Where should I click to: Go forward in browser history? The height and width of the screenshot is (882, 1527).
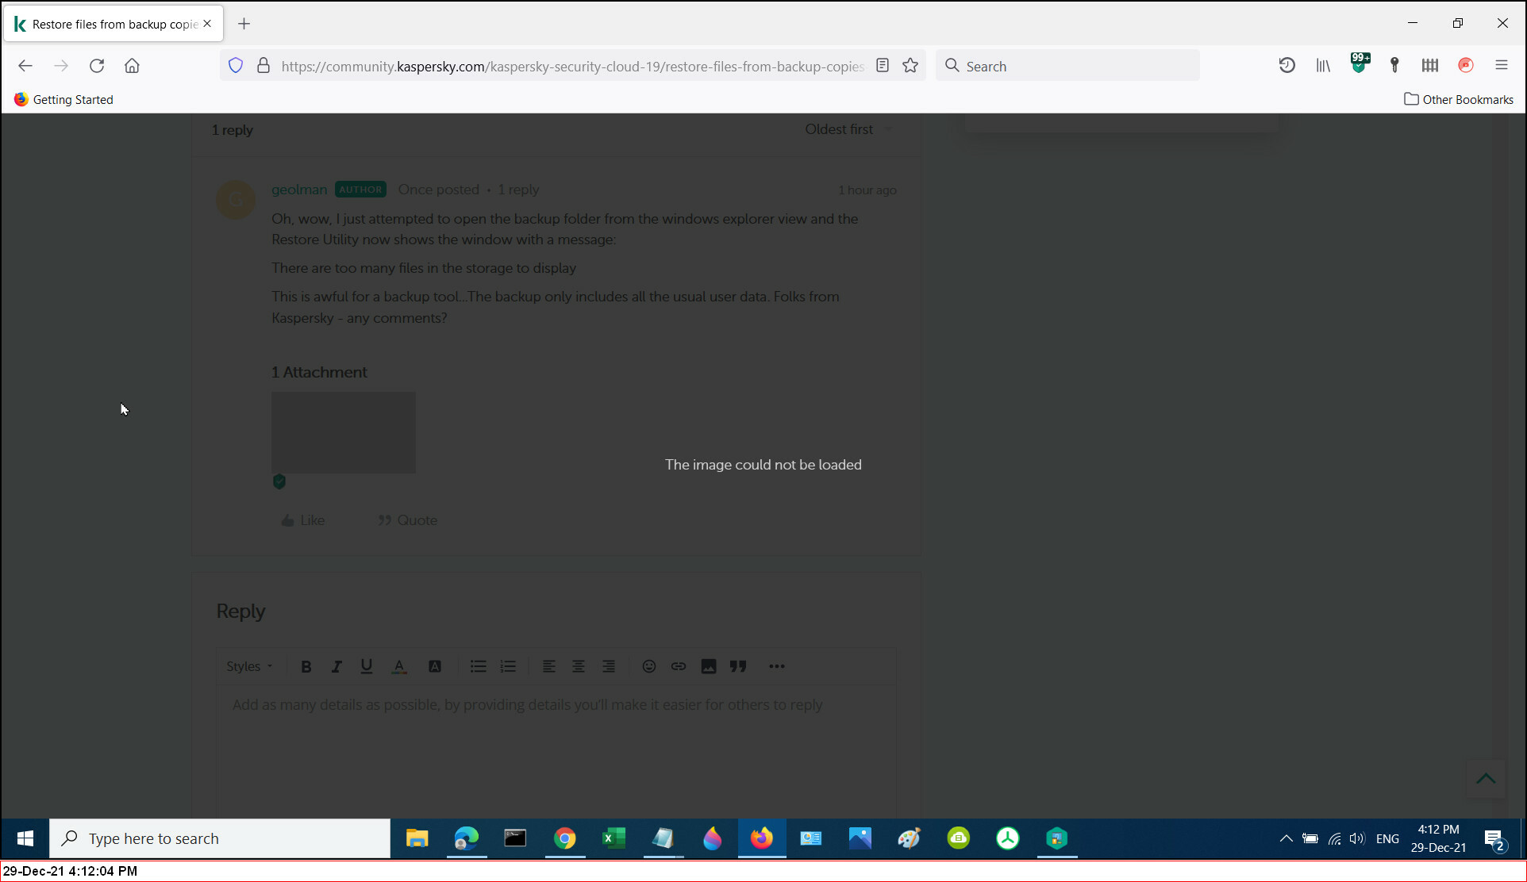click(x=61, y=66)
